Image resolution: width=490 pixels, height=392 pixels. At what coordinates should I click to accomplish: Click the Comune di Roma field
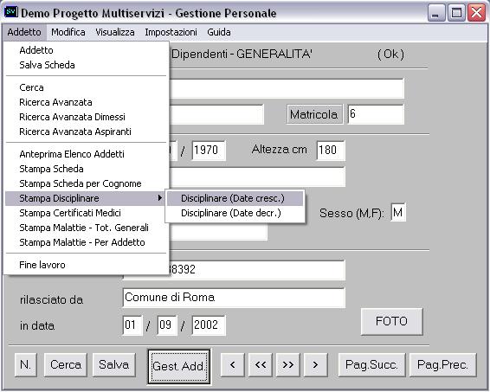tap(234, 298)
